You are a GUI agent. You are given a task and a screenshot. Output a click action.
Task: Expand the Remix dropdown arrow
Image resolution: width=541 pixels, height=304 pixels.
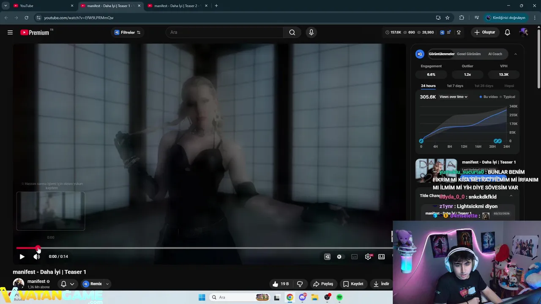(x=107, y=284)
